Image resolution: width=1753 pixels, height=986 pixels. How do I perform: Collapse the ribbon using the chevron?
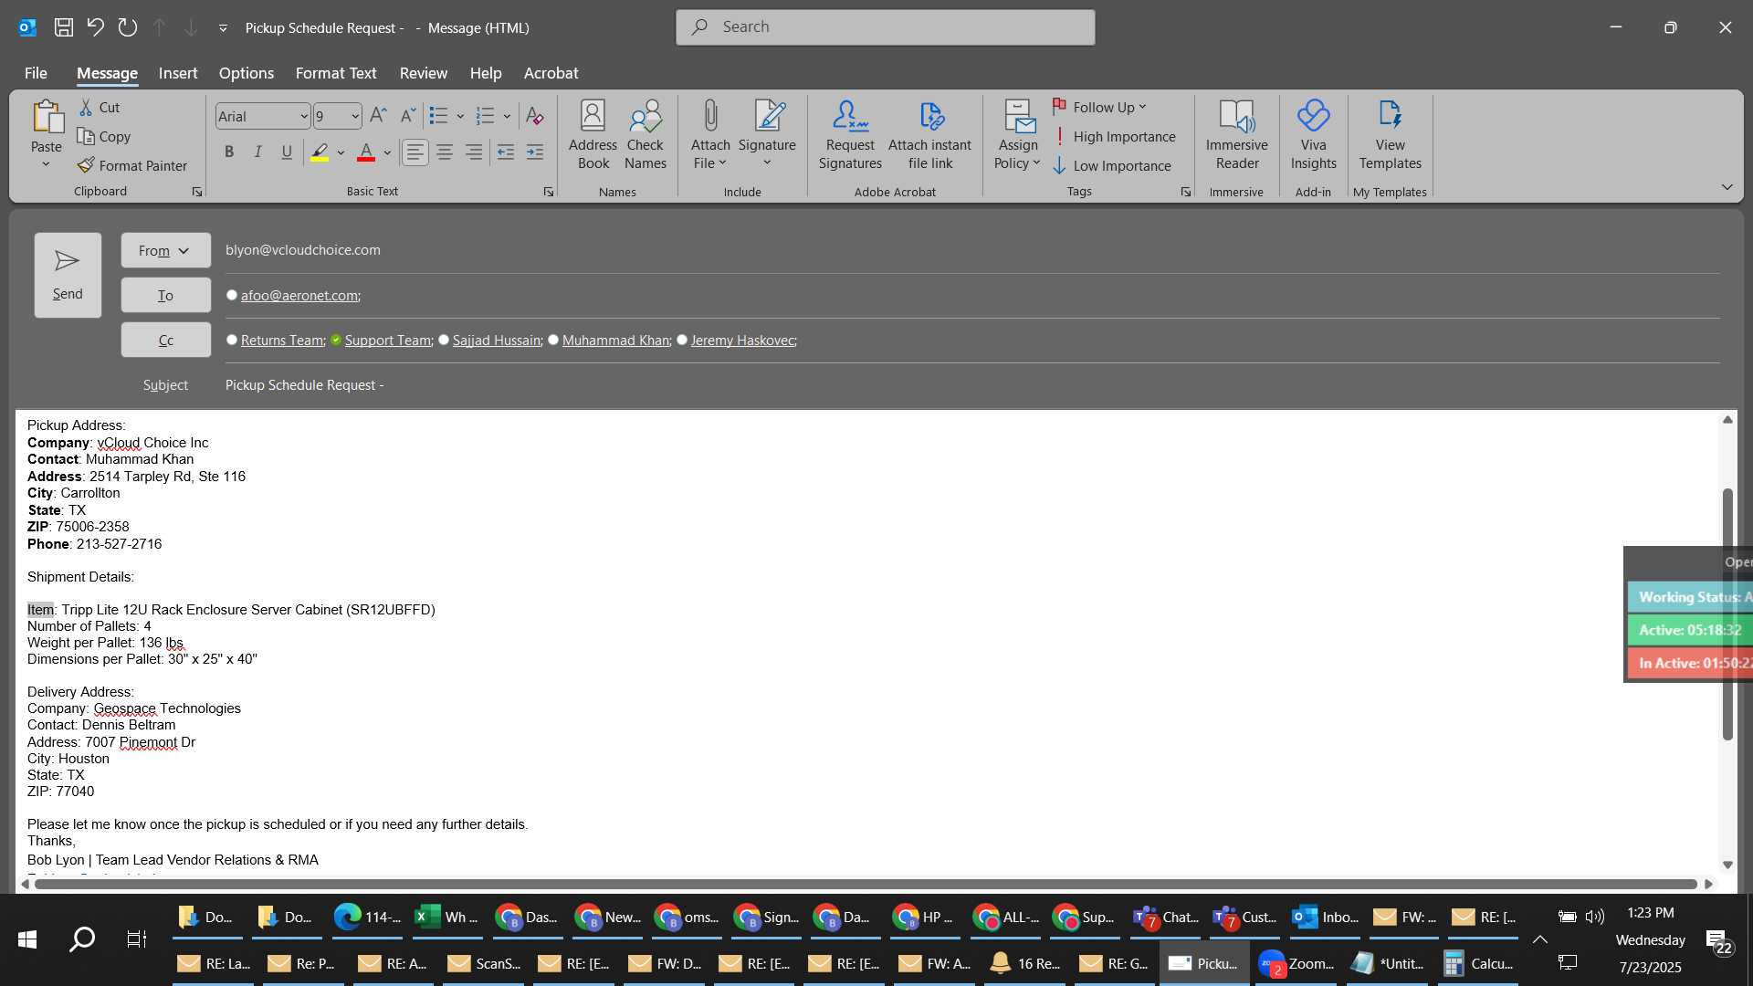[1727, 187]
